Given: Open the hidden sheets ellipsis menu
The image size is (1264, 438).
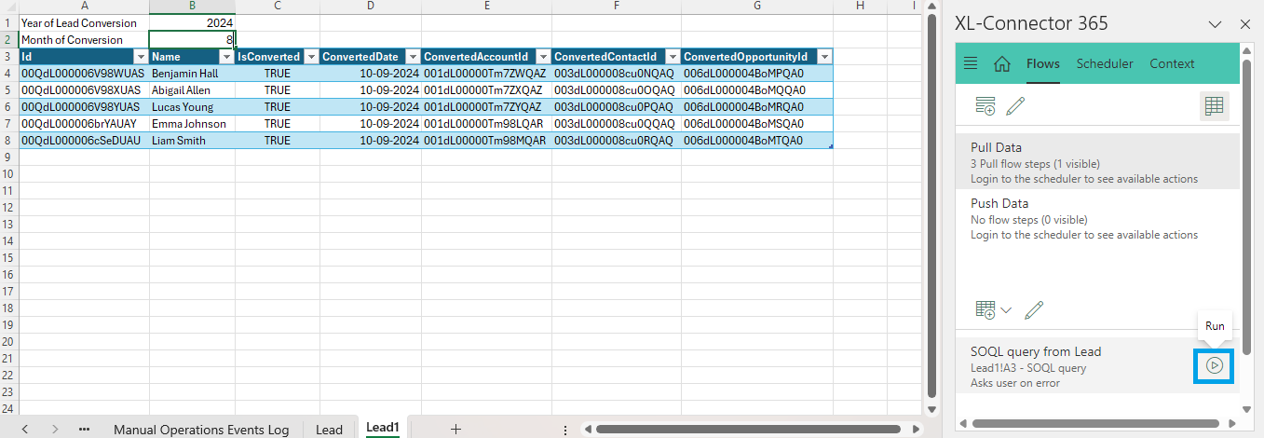Looking at the screenshot, I should click(84, 429).
